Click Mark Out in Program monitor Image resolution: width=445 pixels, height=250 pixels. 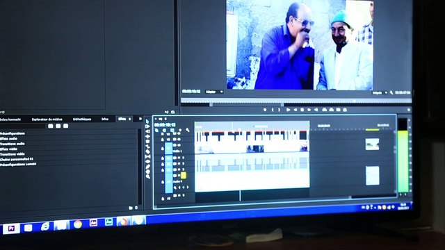(x=279, y=110)
